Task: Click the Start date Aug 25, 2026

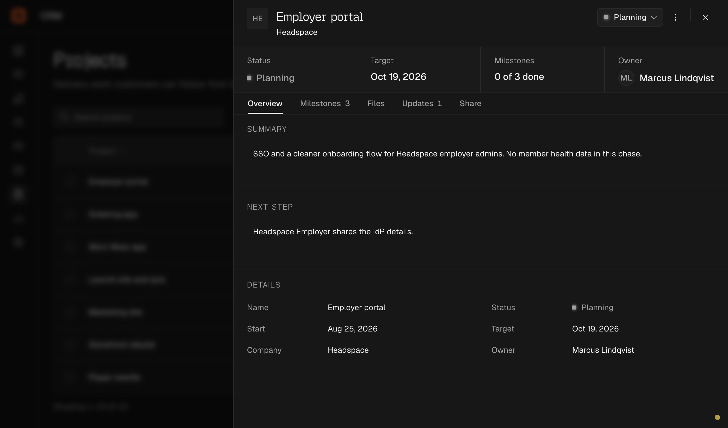Action: coord(352,329)
